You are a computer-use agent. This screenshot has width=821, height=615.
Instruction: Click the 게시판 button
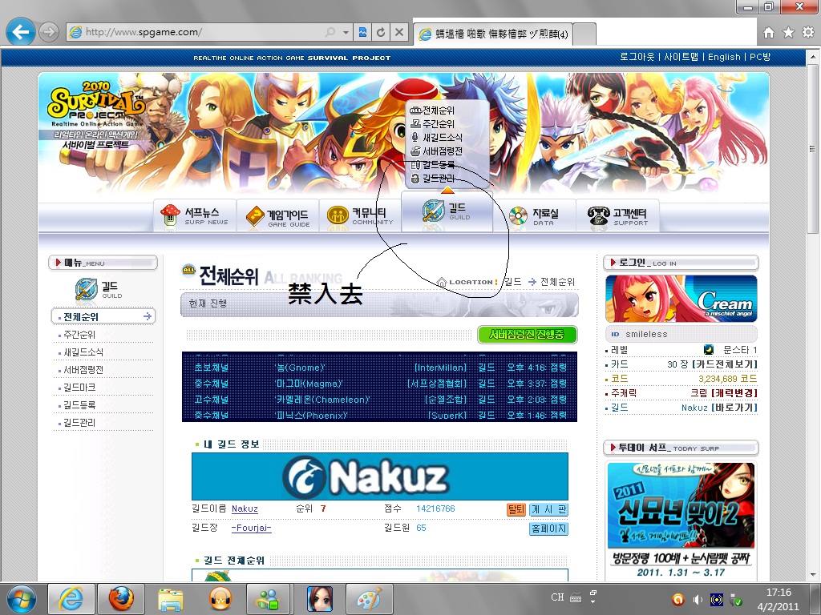pos(548,509)
